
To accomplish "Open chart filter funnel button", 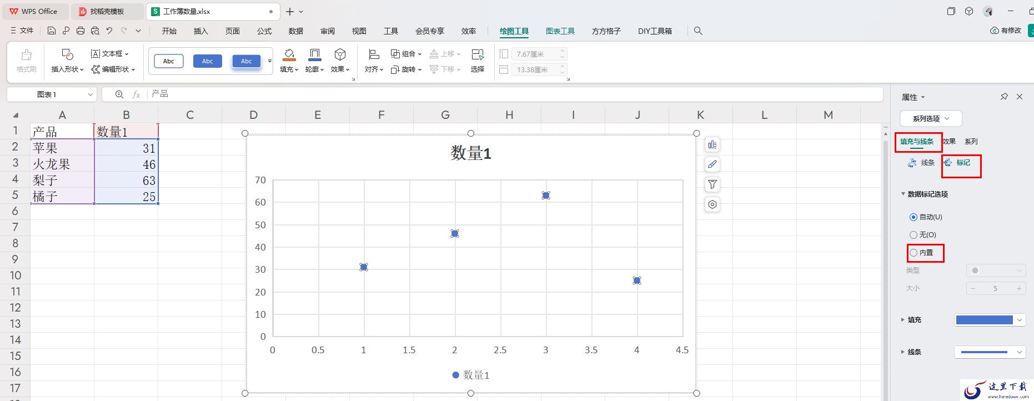I will (x=712, y=184).
